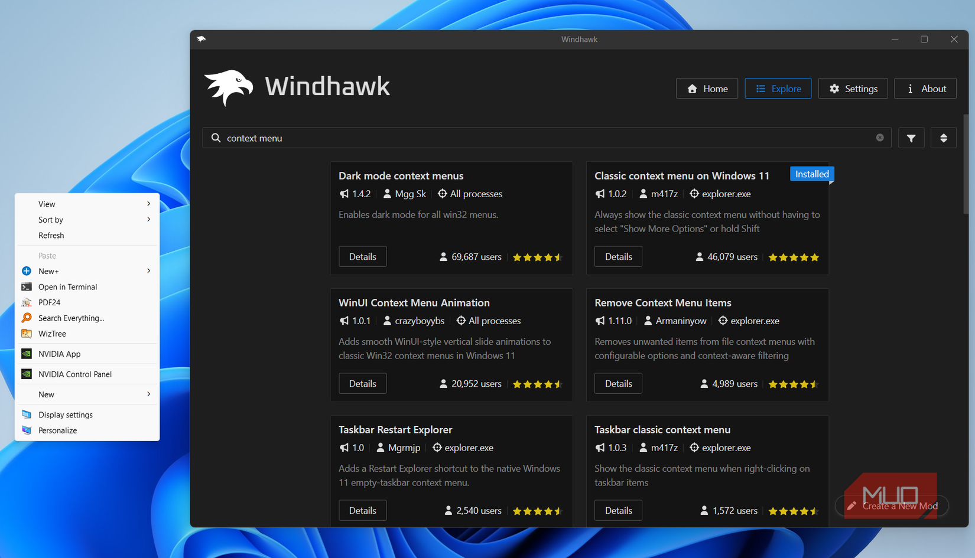The height and width of the screenshot is (558, 975).
Task: Click "Dark mode context menus" title
Action: 401,176
